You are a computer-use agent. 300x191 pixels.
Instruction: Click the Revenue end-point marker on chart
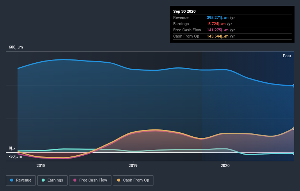(294, 86)
